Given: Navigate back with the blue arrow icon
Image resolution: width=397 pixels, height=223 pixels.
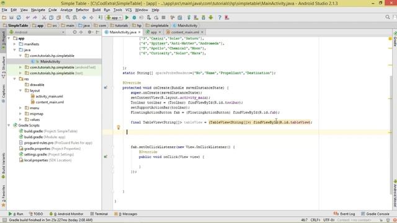Looking at the screenshot, I should click(84, 17).
